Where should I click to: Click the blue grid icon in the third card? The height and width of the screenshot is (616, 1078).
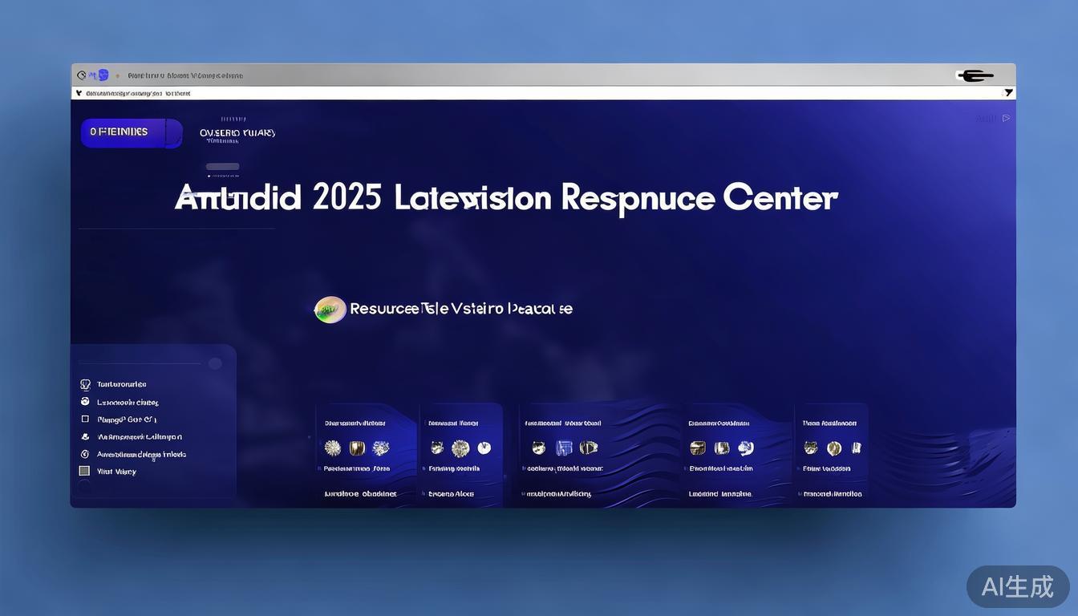point(564,448)
